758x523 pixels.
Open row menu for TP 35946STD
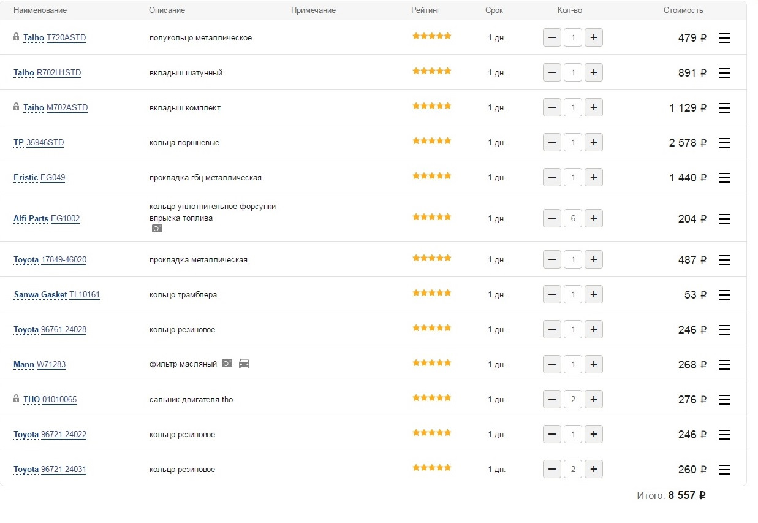click(x=724, y=143)
